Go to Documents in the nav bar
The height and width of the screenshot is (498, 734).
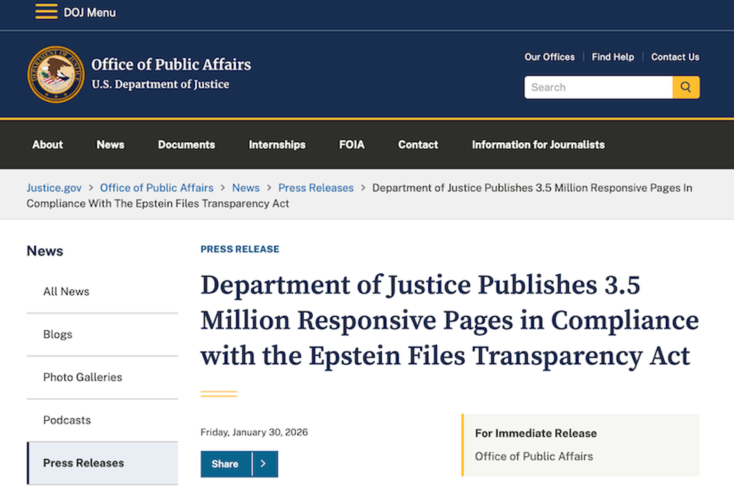click(x=187, y=145)
